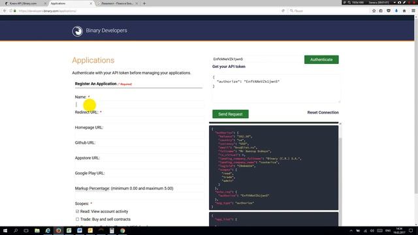Open the Firefox hamburger menu
This screenshot has width=418, height=235.
413,11
